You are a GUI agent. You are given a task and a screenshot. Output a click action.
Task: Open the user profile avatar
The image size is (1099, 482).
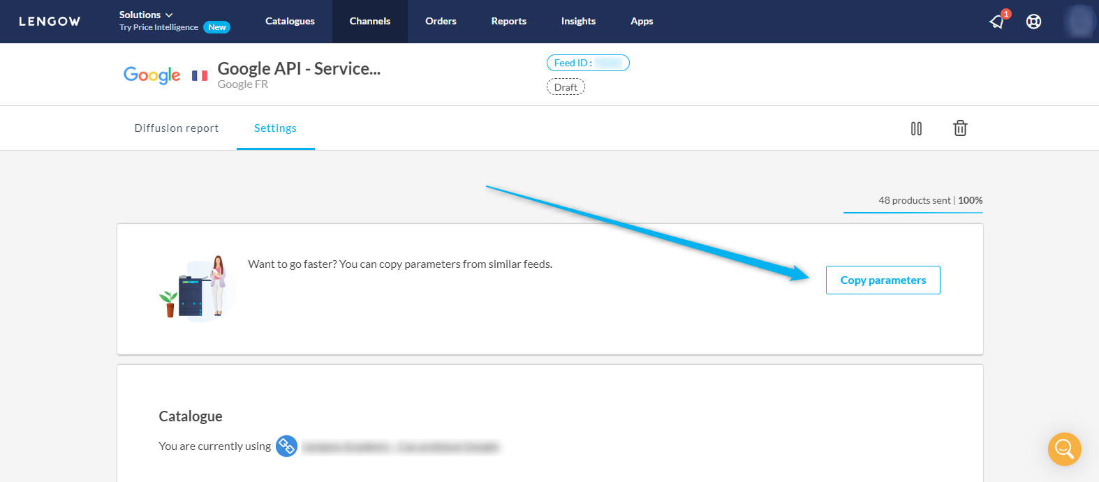click(1079, 22)
